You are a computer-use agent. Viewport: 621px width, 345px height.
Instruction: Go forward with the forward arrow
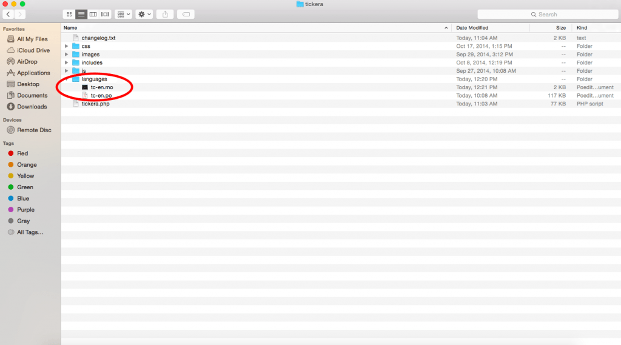(x=20, y=15)
